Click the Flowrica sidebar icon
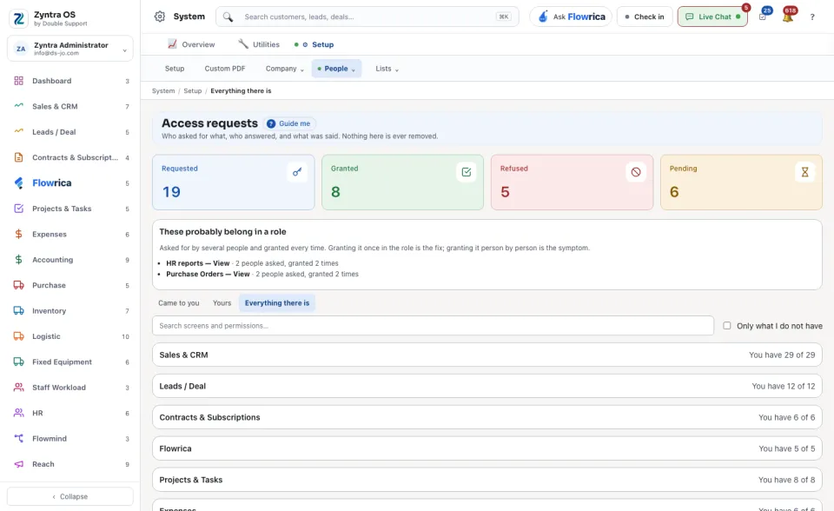This screenshot has height=511, width=834. 18,182
